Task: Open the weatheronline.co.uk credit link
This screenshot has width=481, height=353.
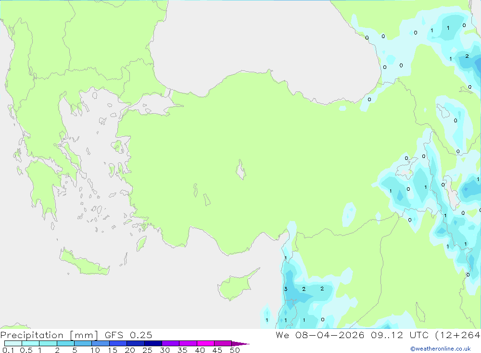Action: (441, 349)
